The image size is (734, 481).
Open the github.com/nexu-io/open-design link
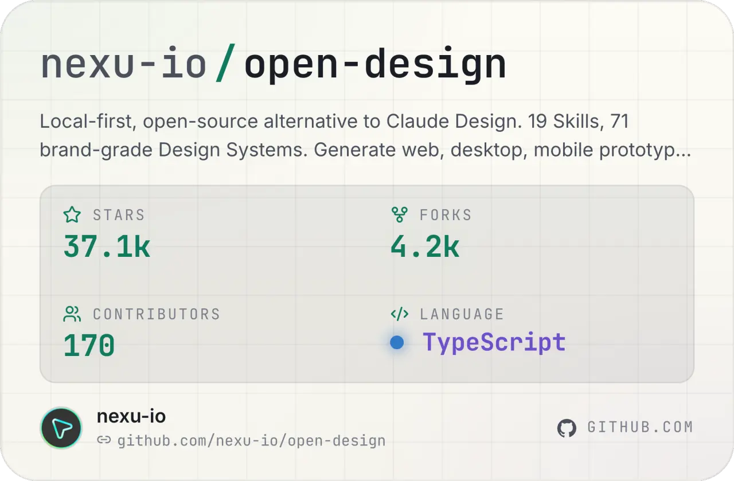[x=251, y=441]
